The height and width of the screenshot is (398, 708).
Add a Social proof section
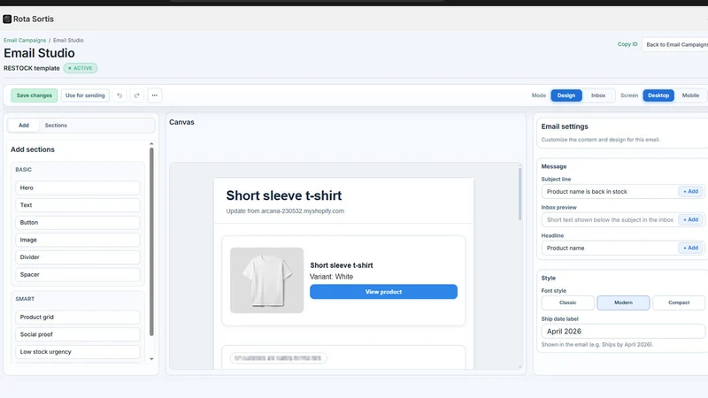[x=78, y=334]
